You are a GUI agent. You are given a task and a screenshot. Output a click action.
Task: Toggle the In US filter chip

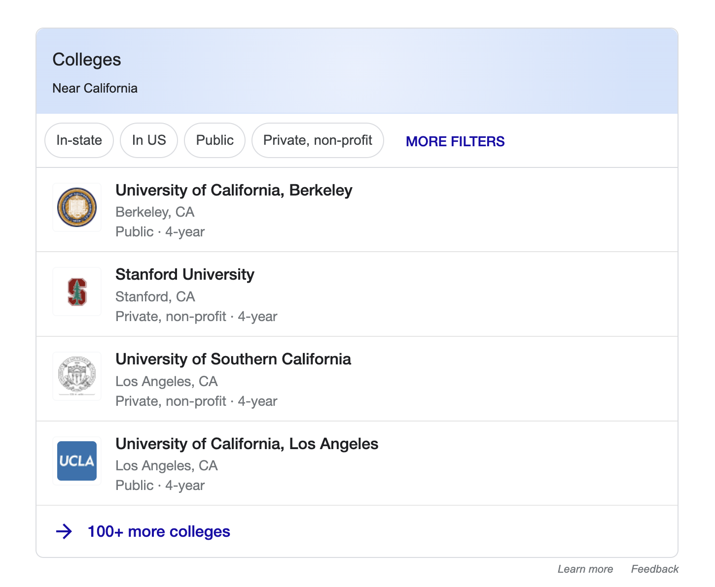click(x=149, y=140)
